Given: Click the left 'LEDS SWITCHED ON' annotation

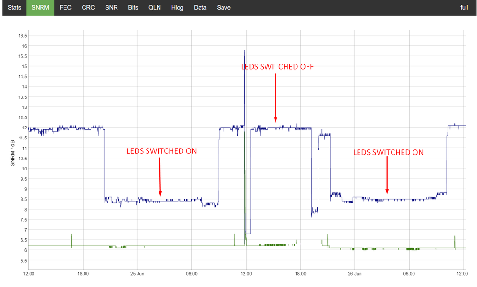Looking at the screenshot, I should coord(161,151).
